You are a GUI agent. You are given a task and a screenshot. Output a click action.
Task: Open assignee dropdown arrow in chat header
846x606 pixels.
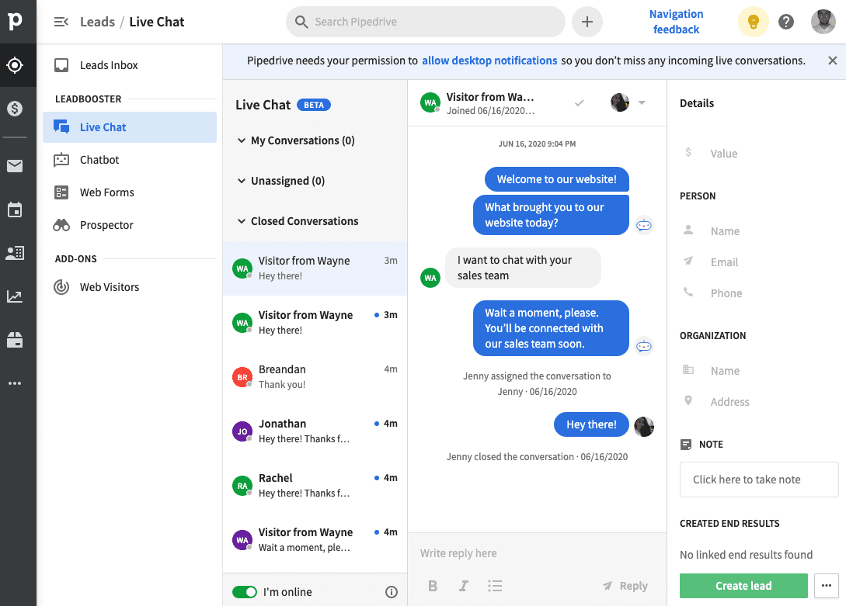tap(642, 102)
